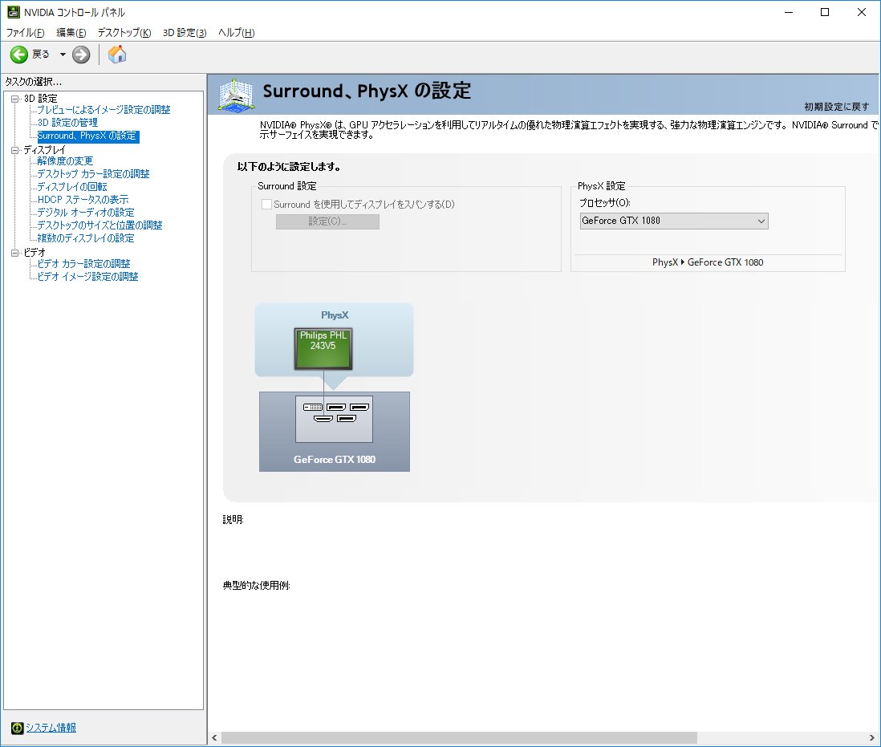Click the Surround PhysX header 3D icon
Viewport: 881px width, 747px height.
236,95
